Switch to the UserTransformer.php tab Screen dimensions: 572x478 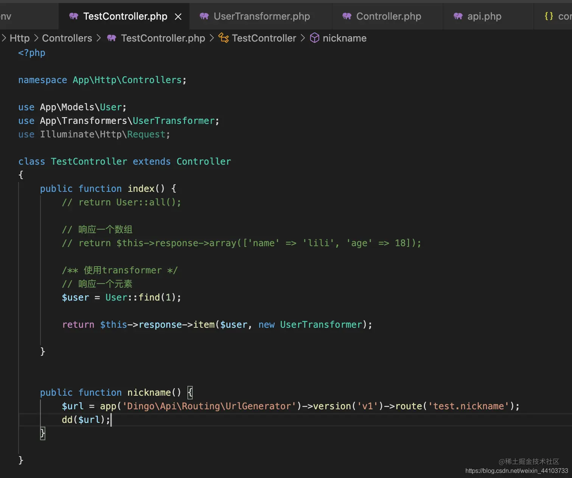[x=261, y=16]
